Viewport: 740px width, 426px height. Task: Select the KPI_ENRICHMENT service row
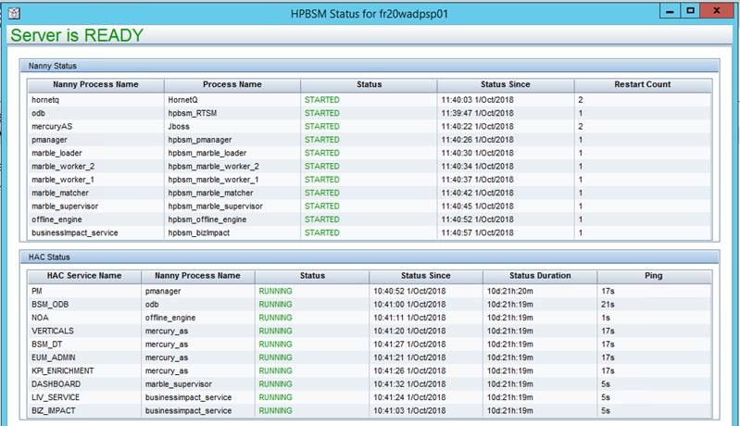[x=370, y=370]
